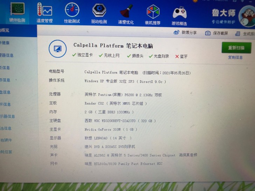The image size is (255, 191).
Task: Click the RTL810x/8139 Ethernet NIC value
Action: pyautogui.click(x=123, y=164)
